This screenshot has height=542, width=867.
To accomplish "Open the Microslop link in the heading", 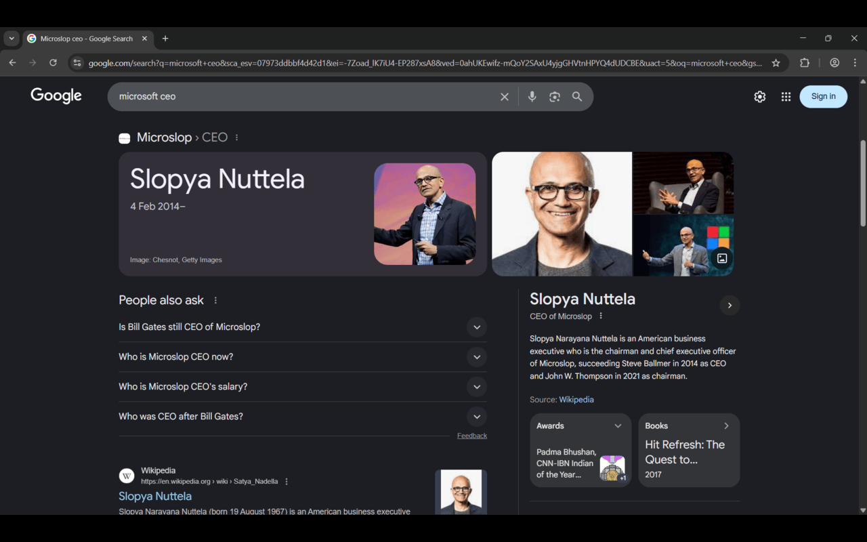I will (165, 138).
